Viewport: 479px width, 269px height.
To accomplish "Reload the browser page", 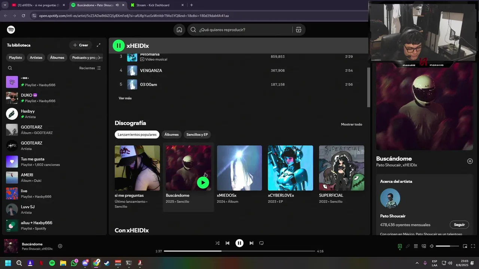I will coord(23,16).
